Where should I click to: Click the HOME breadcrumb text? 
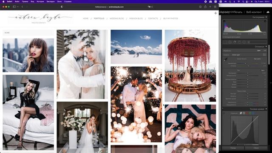click(x=7, y=33)
